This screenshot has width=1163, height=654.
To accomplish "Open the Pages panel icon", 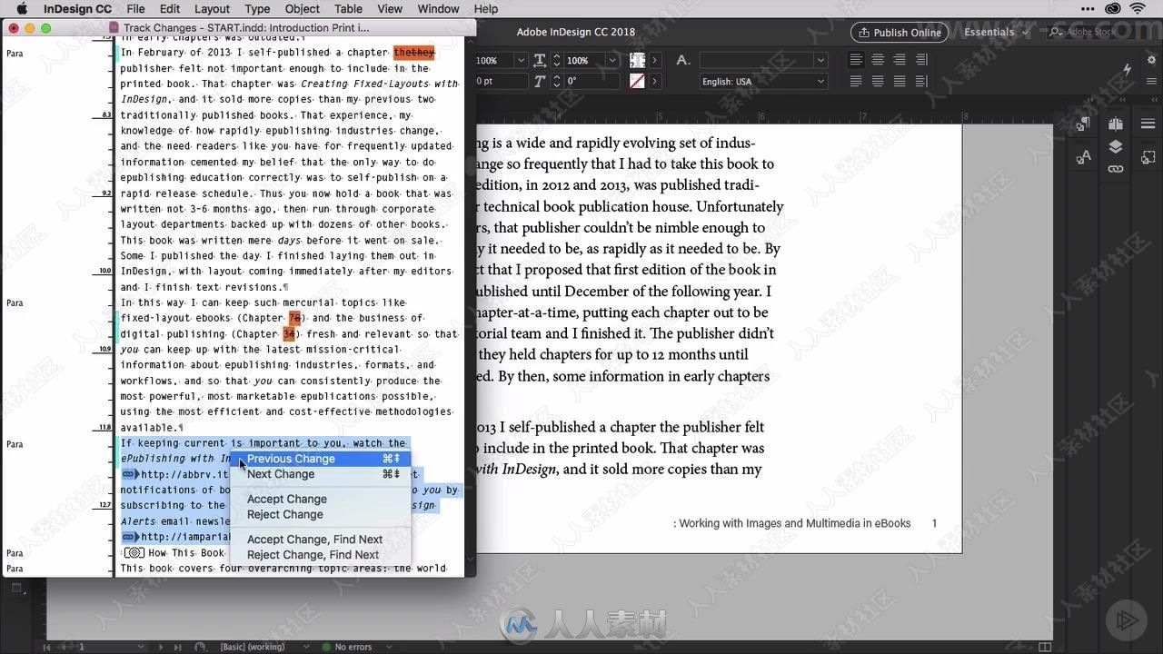I will (x=1116, y=124).
